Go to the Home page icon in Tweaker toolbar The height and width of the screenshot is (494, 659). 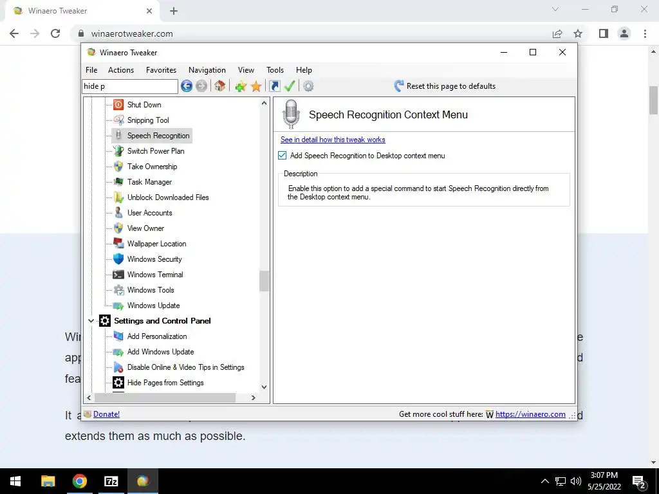(x=219, y=86)
